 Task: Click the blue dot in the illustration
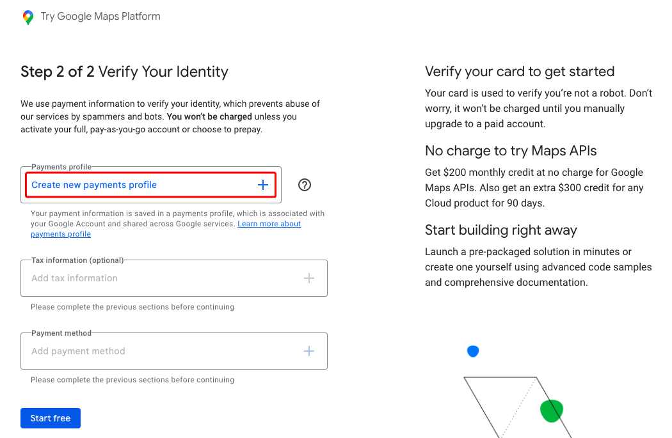(473, 351)
